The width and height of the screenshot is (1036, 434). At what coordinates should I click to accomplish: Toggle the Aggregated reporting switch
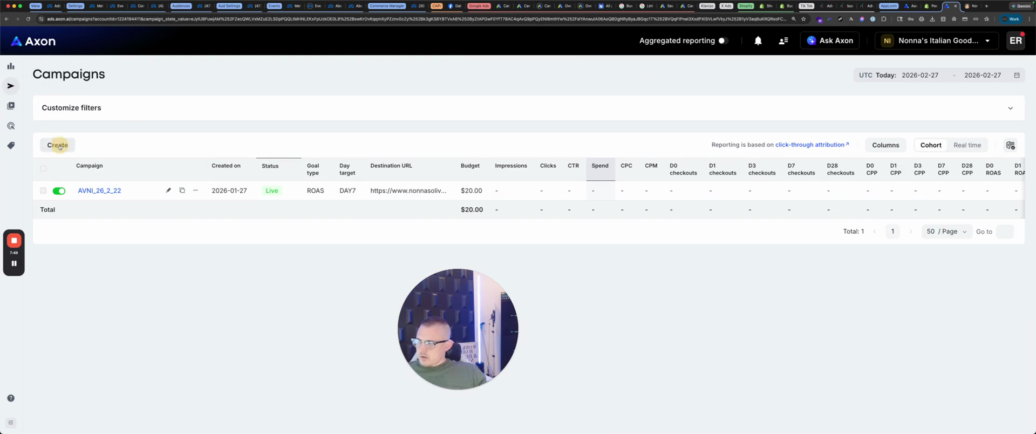[723, 40]
